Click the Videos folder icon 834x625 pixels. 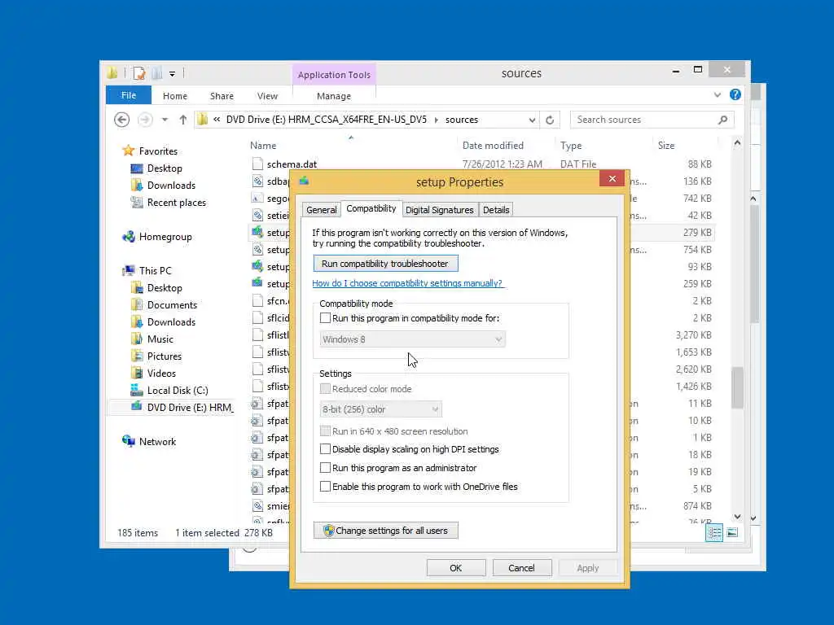point(137,373)
